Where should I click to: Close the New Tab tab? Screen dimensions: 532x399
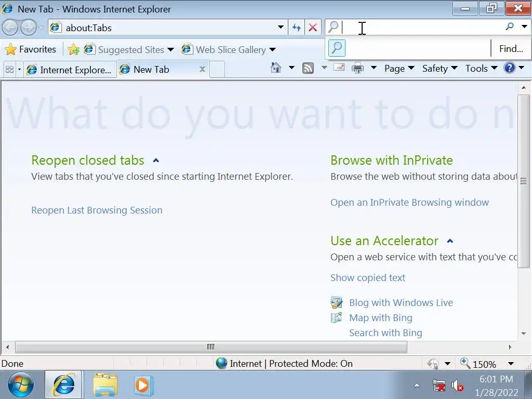202,69
